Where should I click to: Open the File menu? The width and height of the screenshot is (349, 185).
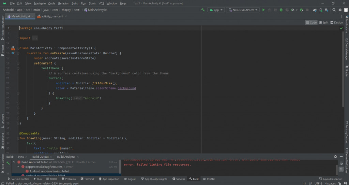[12, 3]
